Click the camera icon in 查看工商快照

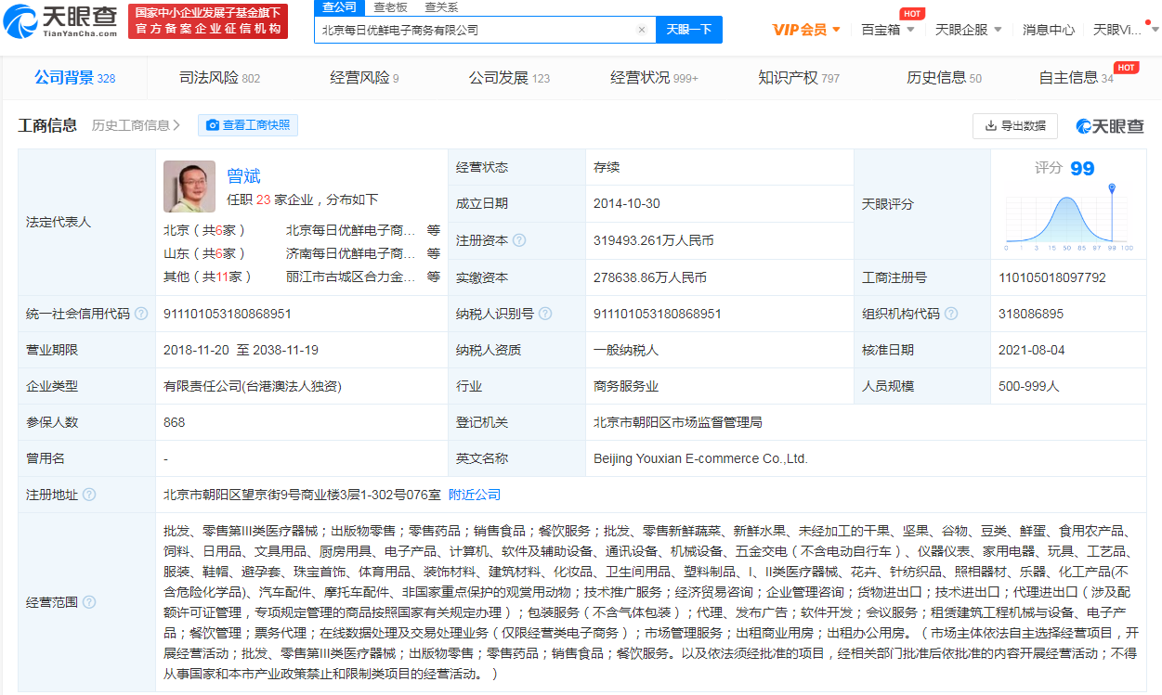click(x=213, y=125)
